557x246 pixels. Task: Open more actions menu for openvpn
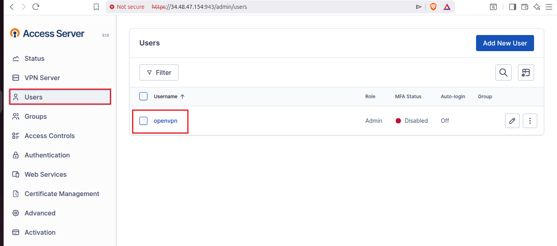pyautogui.click(x=530, y=121)
